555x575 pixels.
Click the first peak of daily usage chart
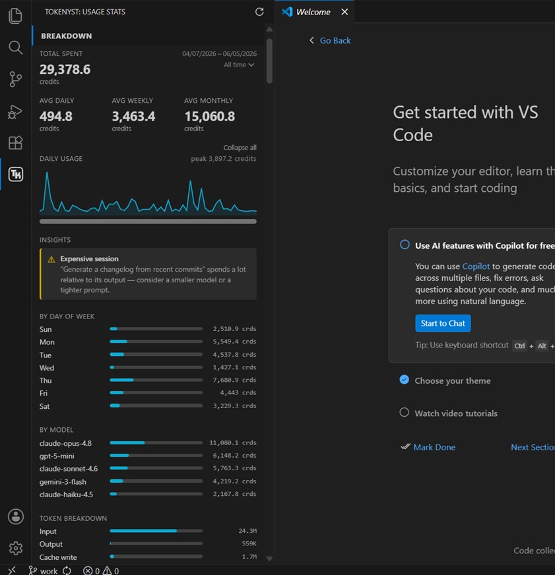pyautogui.click(x=47, y=173)
